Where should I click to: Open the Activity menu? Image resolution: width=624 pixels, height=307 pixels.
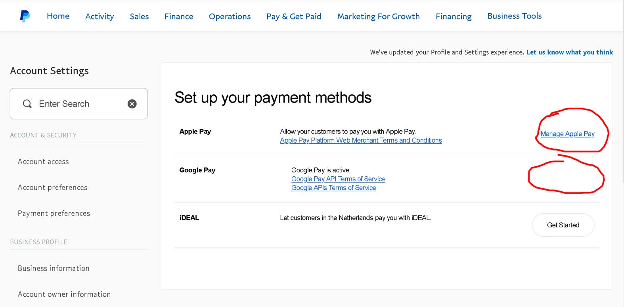[x=100, y=16]
